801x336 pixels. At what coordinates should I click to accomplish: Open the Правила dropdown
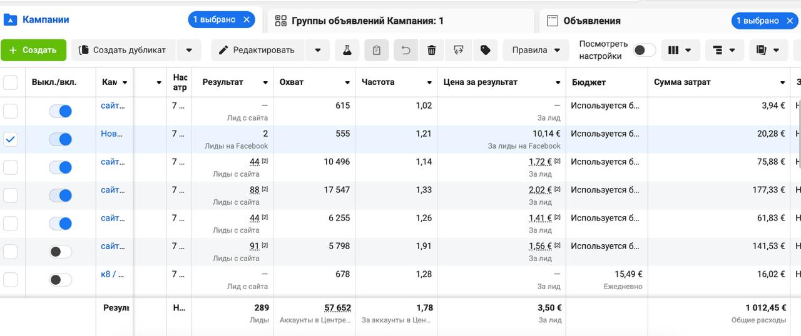[535, 50]
